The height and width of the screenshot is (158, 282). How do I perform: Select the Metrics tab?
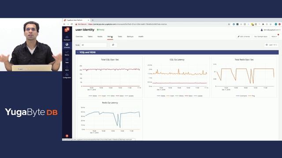[x=110, y=36]
